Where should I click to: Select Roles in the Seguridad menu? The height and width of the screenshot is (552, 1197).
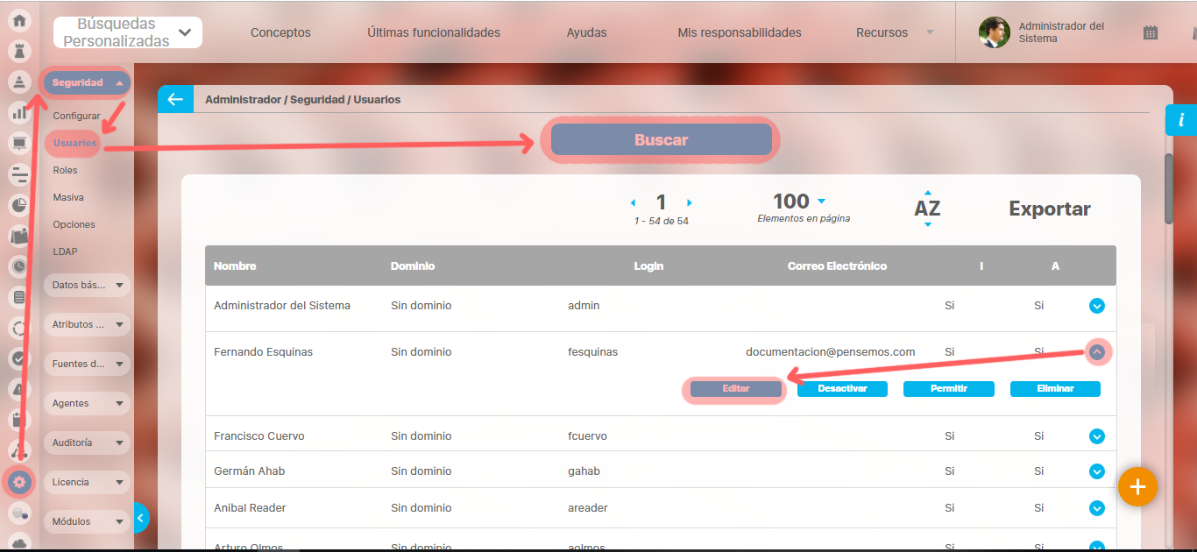pos(65,170)
